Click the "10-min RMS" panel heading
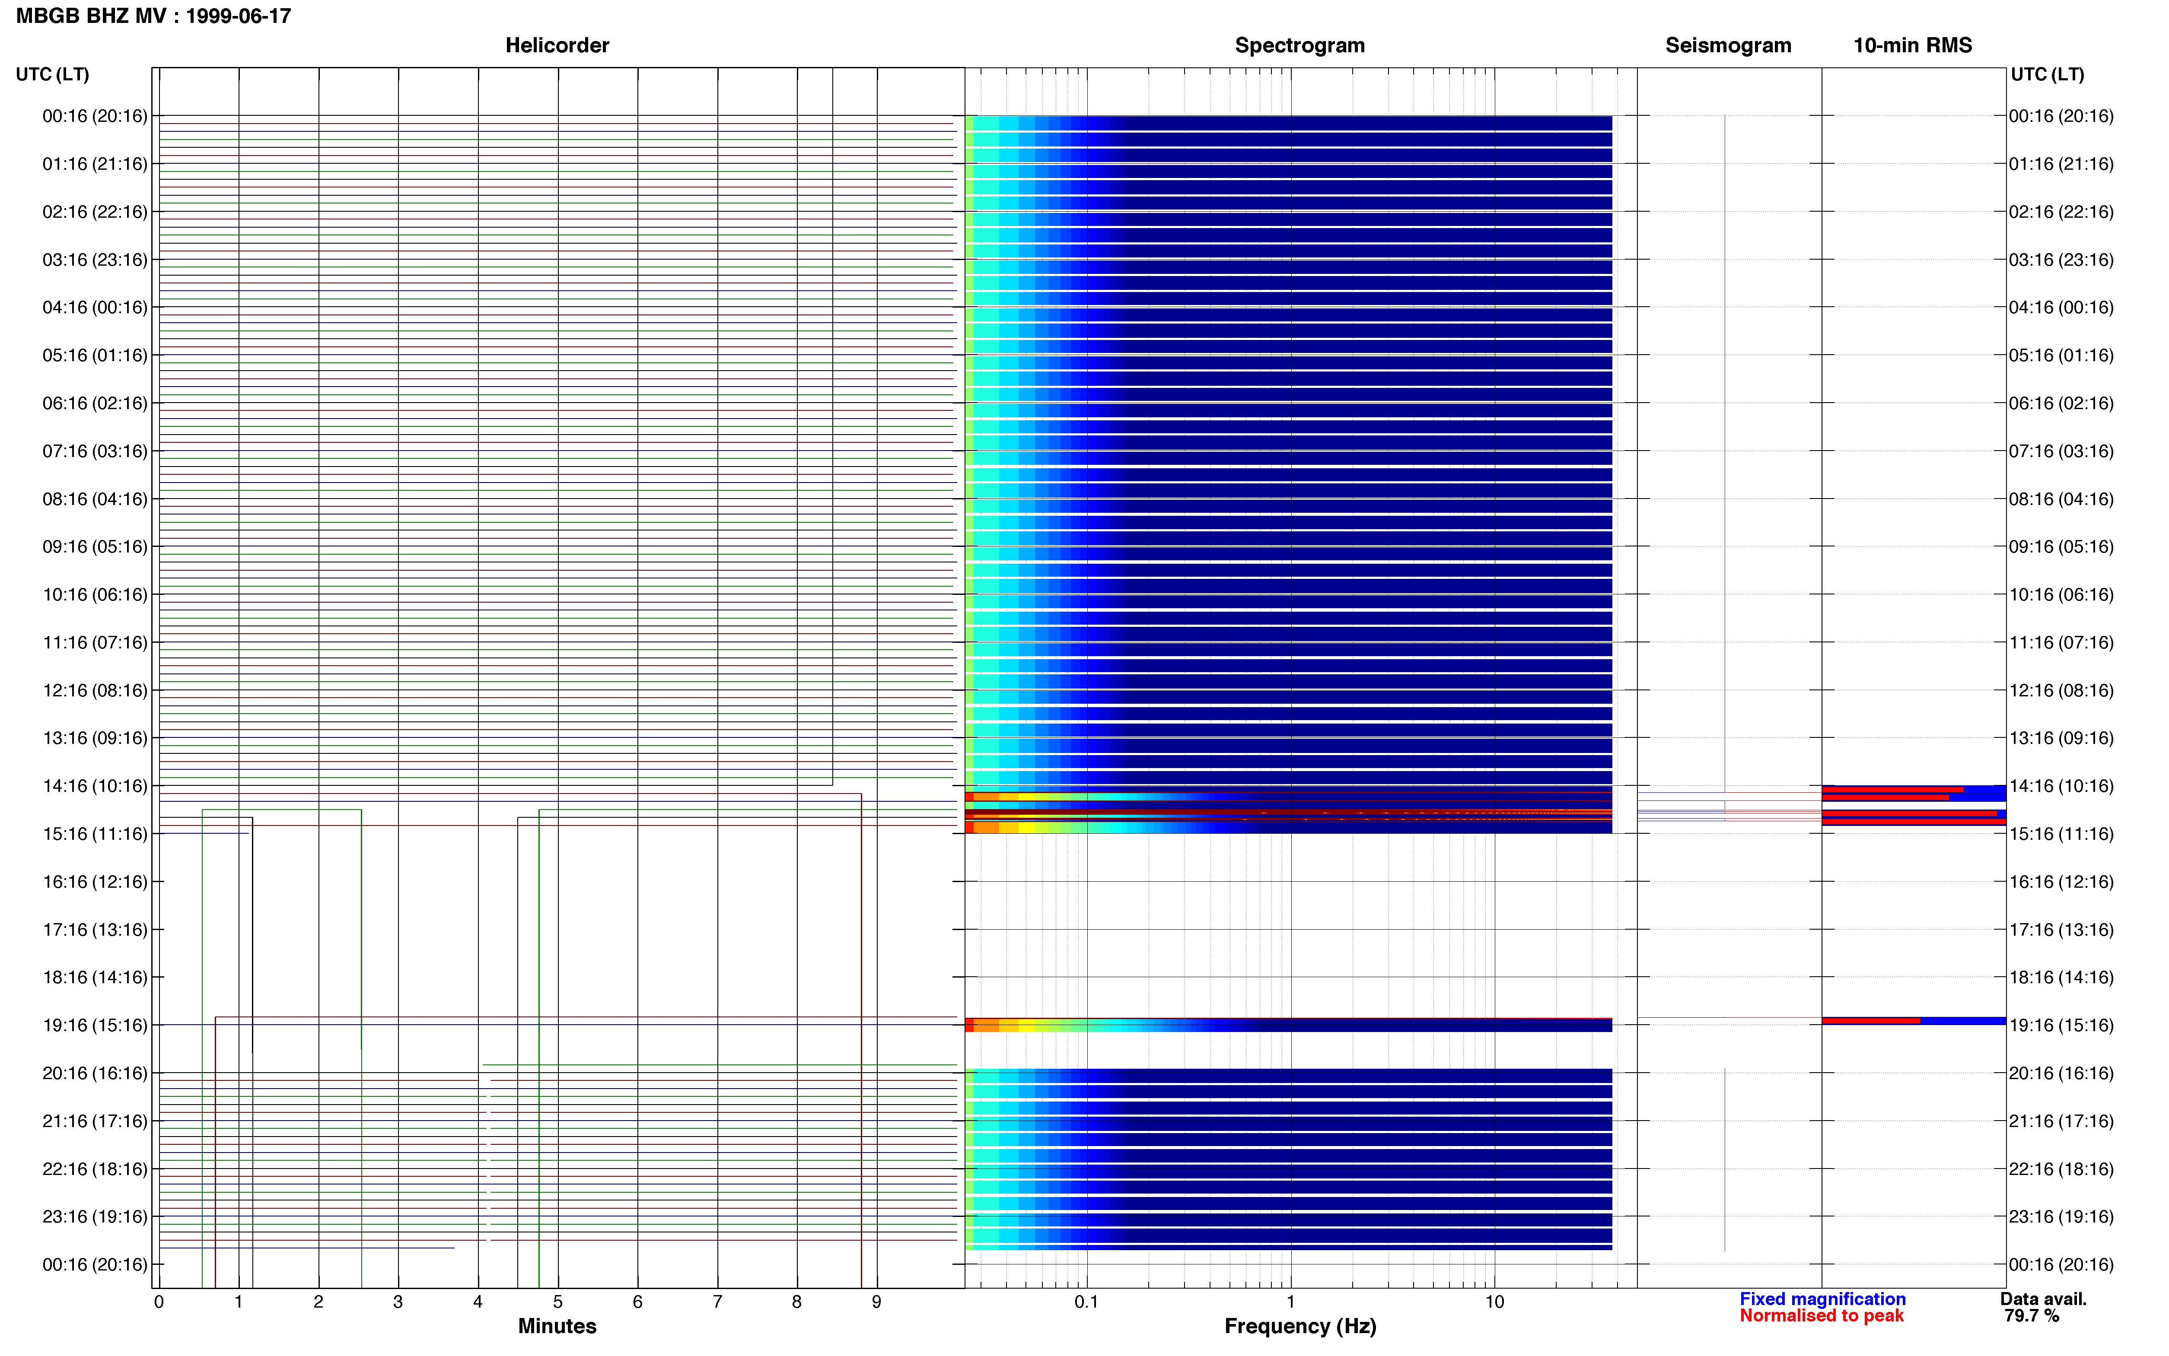The width and height of the screenshot is (2169, 1356). 1912,46
